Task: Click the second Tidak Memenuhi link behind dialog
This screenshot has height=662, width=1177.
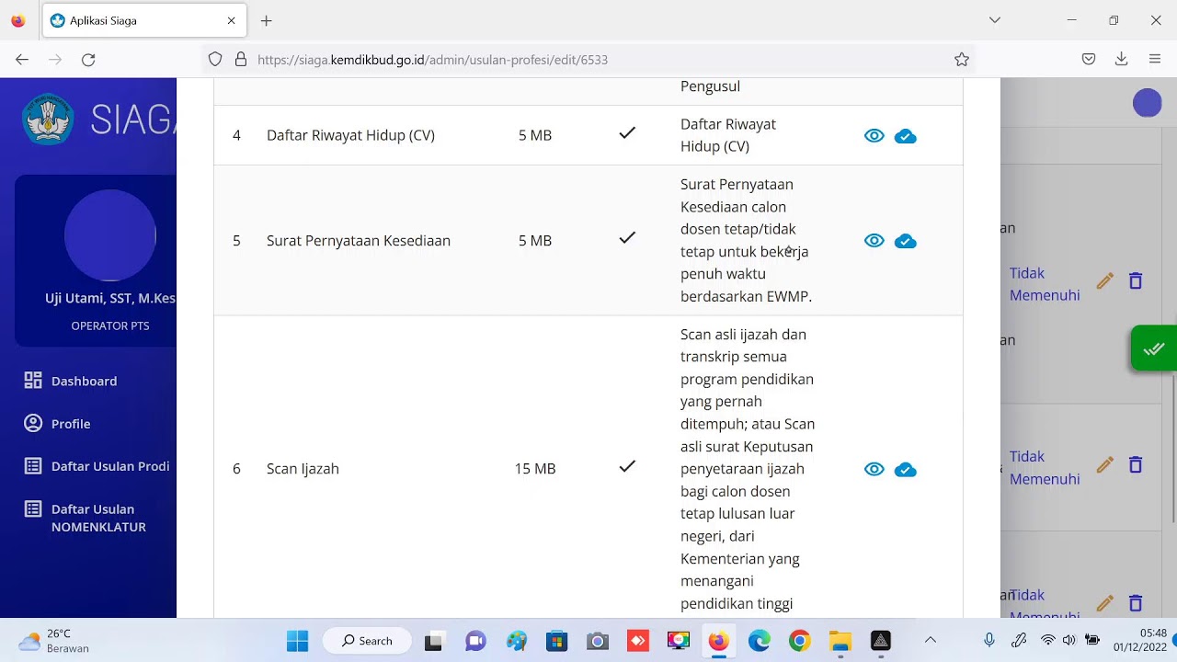Action: (1045, 467)
